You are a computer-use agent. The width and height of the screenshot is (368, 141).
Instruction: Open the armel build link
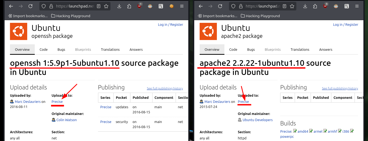[318, 131]
